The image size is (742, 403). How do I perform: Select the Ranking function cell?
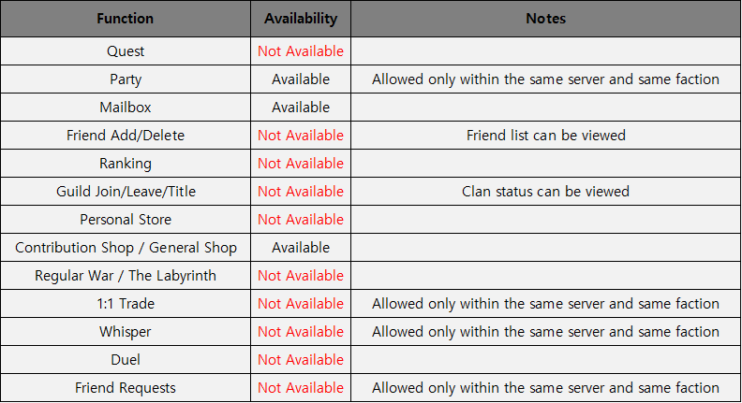click(x=126, y=164)
